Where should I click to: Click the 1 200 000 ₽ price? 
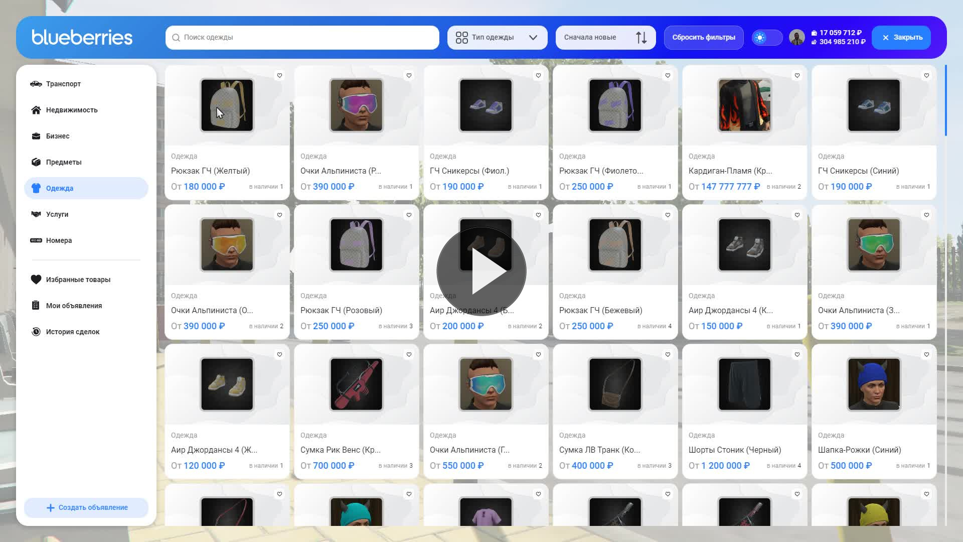(x=726, y=466)
